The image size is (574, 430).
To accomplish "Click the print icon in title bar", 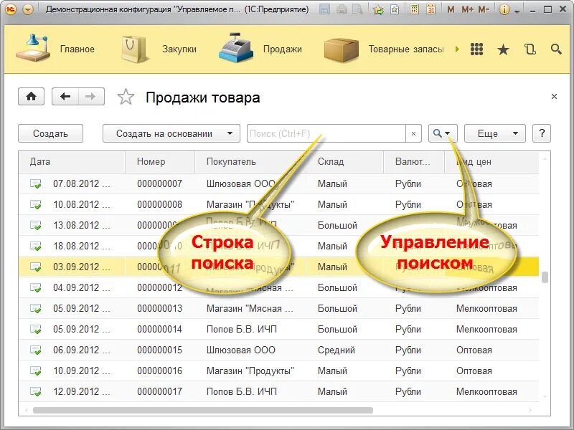I will tap(342, 9).
